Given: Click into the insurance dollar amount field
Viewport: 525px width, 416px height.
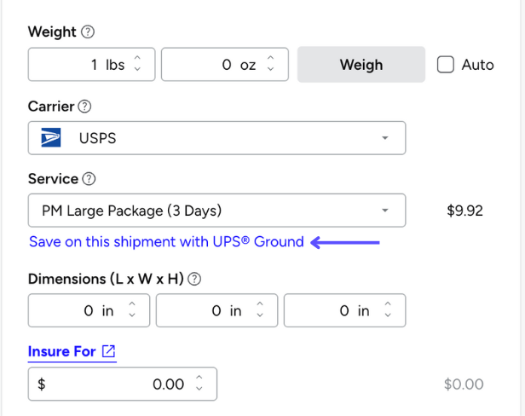Looking at the screenshot, I should point(115,384).
